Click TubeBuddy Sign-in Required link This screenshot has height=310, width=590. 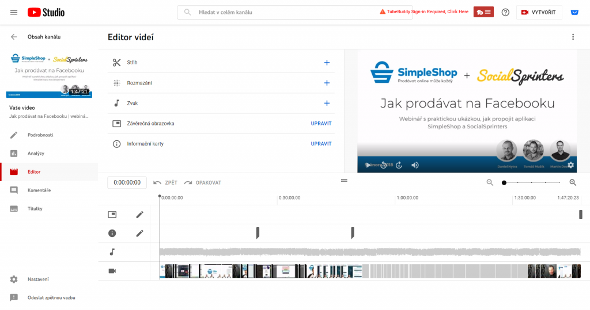[x=424, y=12]
